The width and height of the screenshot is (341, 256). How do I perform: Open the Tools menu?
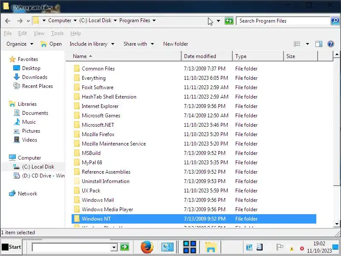click(57, 33)
